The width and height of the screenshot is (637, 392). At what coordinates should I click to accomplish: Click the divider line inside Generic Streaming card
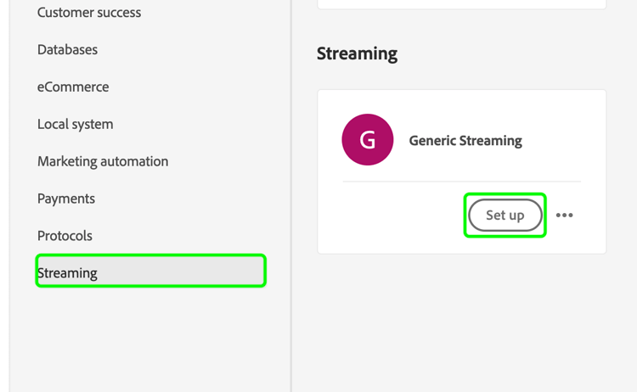pyautogui.click(x=461, y=182)
